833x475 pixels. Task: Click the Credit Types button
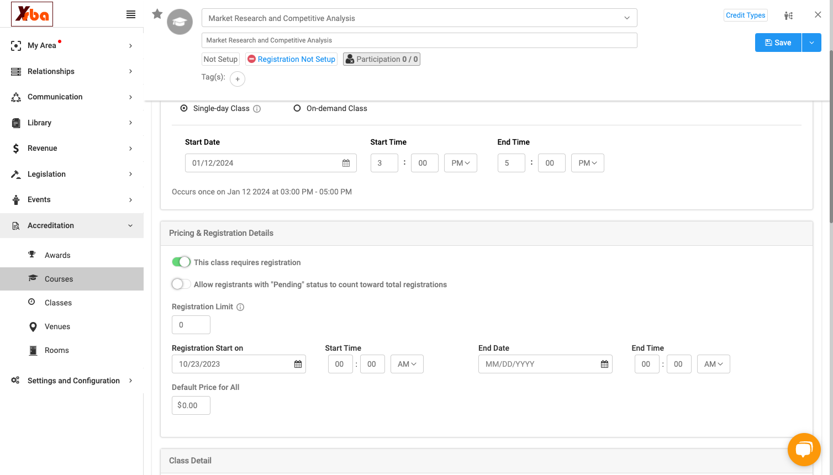[x=746, y=15]
